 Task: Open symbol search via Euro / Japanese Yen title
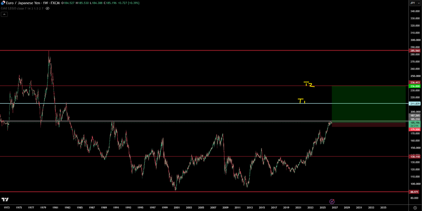[x=23, y=3]
